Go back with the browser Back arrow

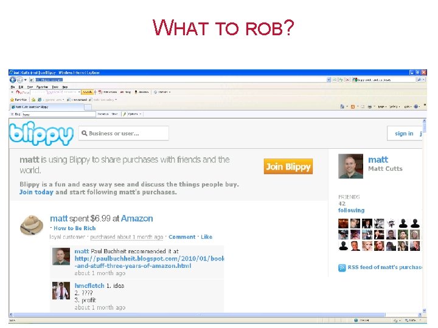(x=13, y=80)
